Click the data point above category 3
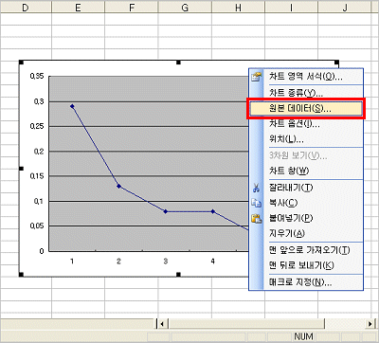The image size is (379, 343). pyautogui.click(x=166, y=211)
